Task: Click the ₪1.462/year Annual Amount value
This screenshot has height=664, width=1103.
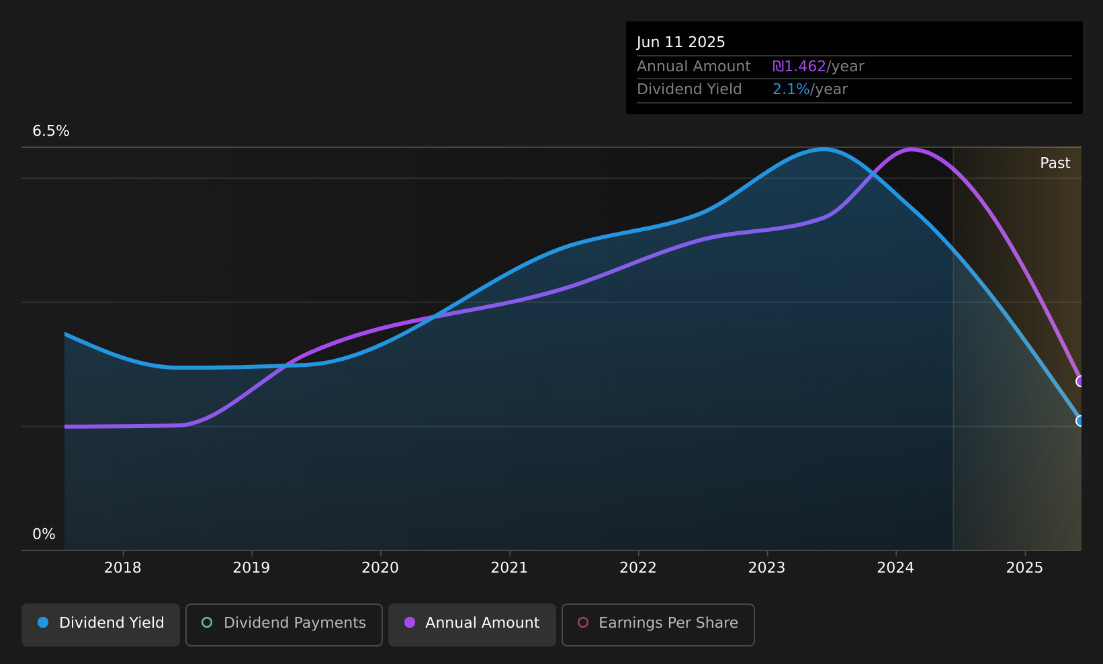Action: coord(818,67)
